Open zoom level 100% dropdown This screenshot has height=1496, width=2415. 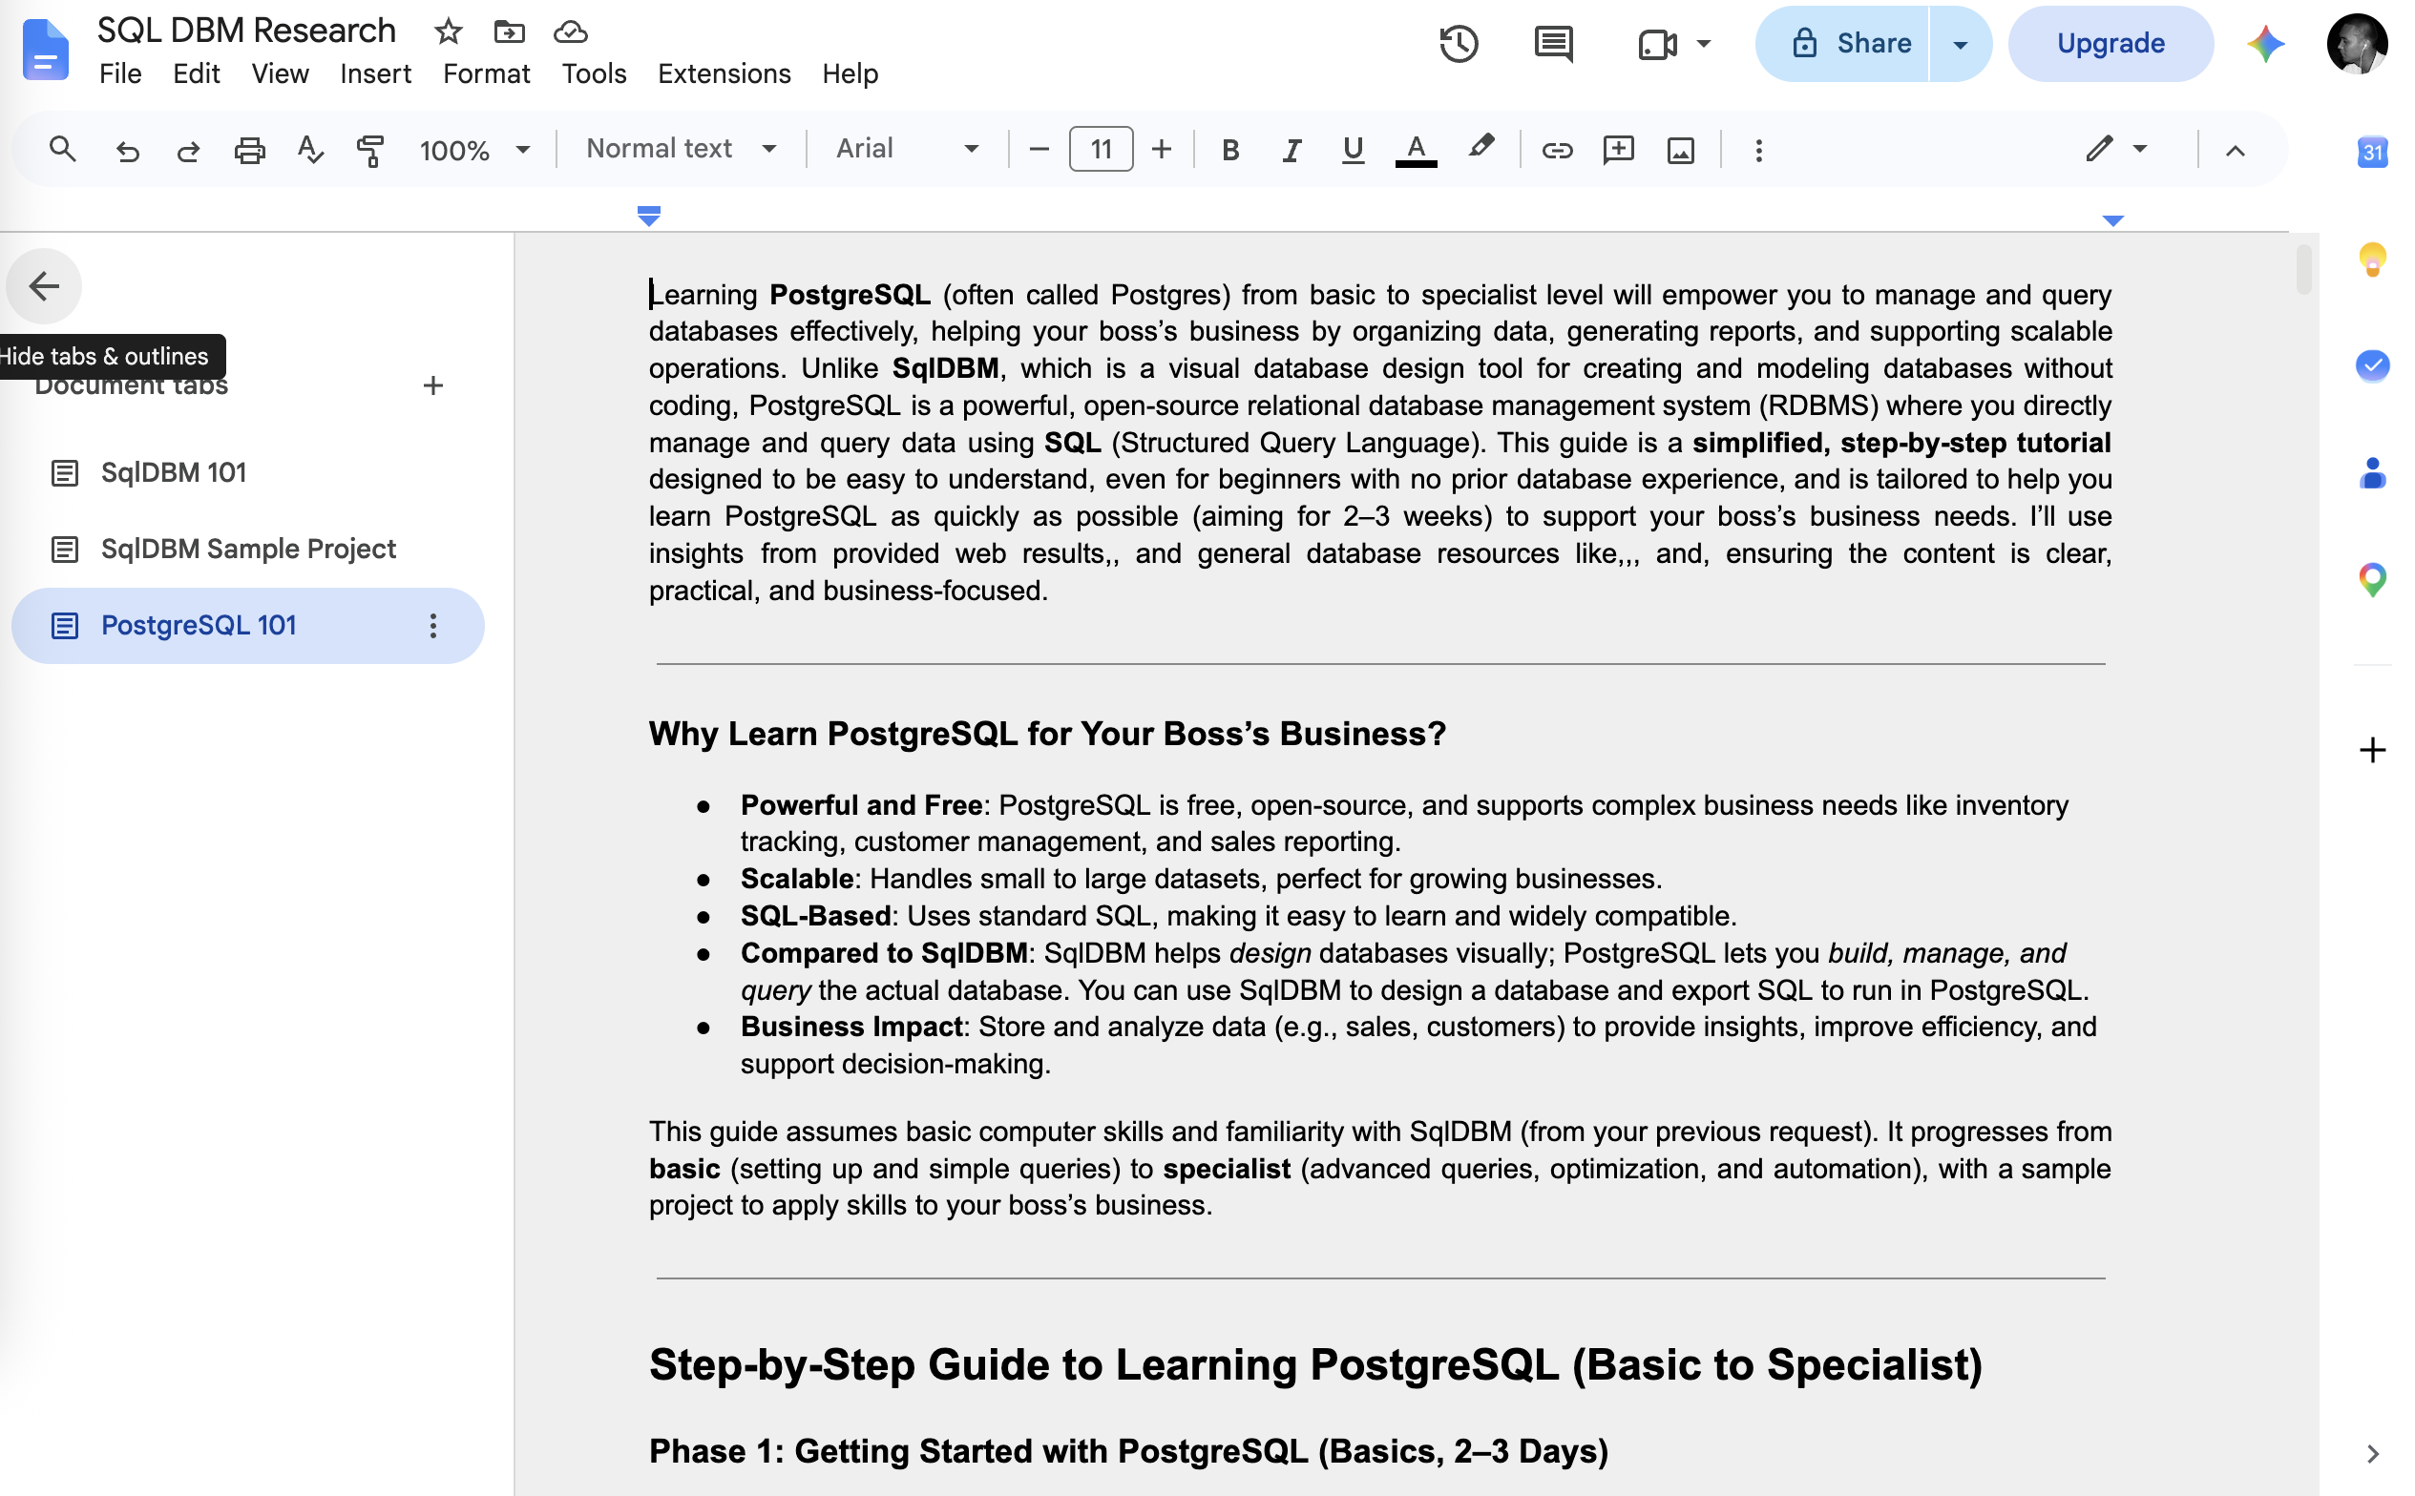(x=473, y=151)
